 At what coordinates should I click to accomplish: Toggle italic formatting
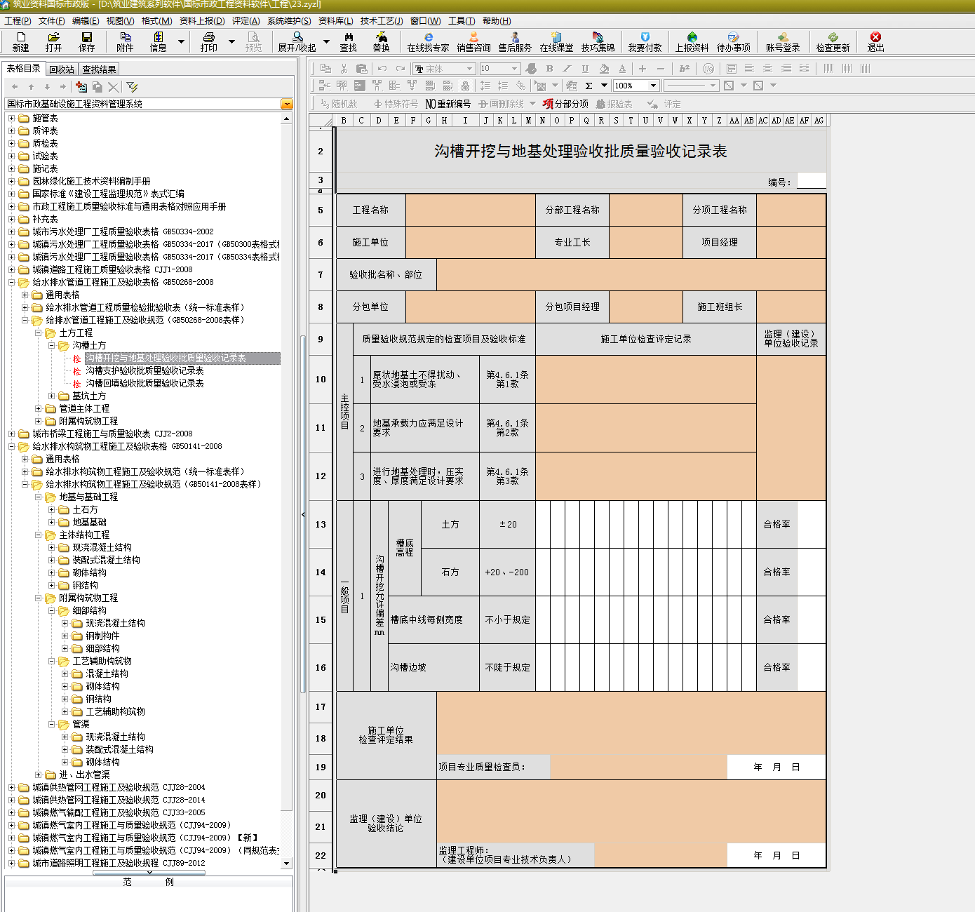pos(567,69)
